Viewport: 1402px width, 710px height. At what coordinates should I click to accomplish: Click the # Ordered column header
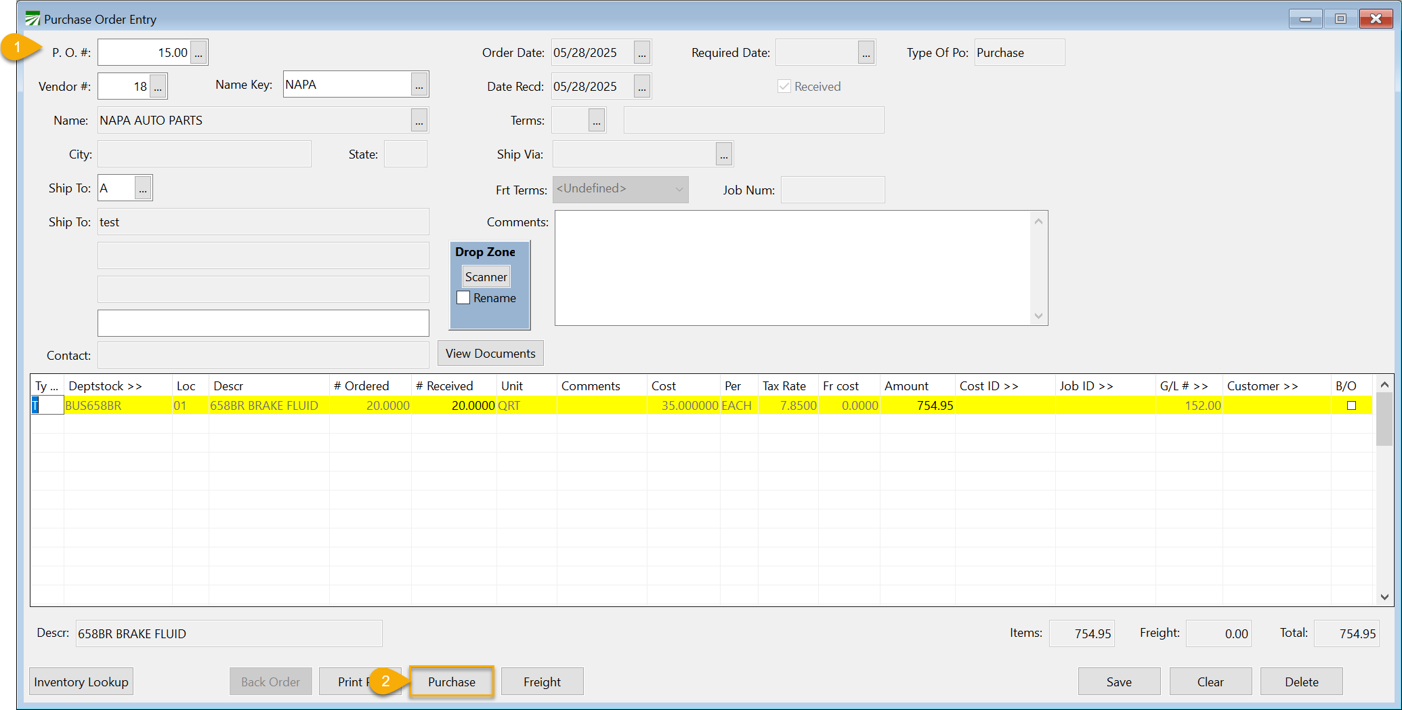tap(362, 386)
